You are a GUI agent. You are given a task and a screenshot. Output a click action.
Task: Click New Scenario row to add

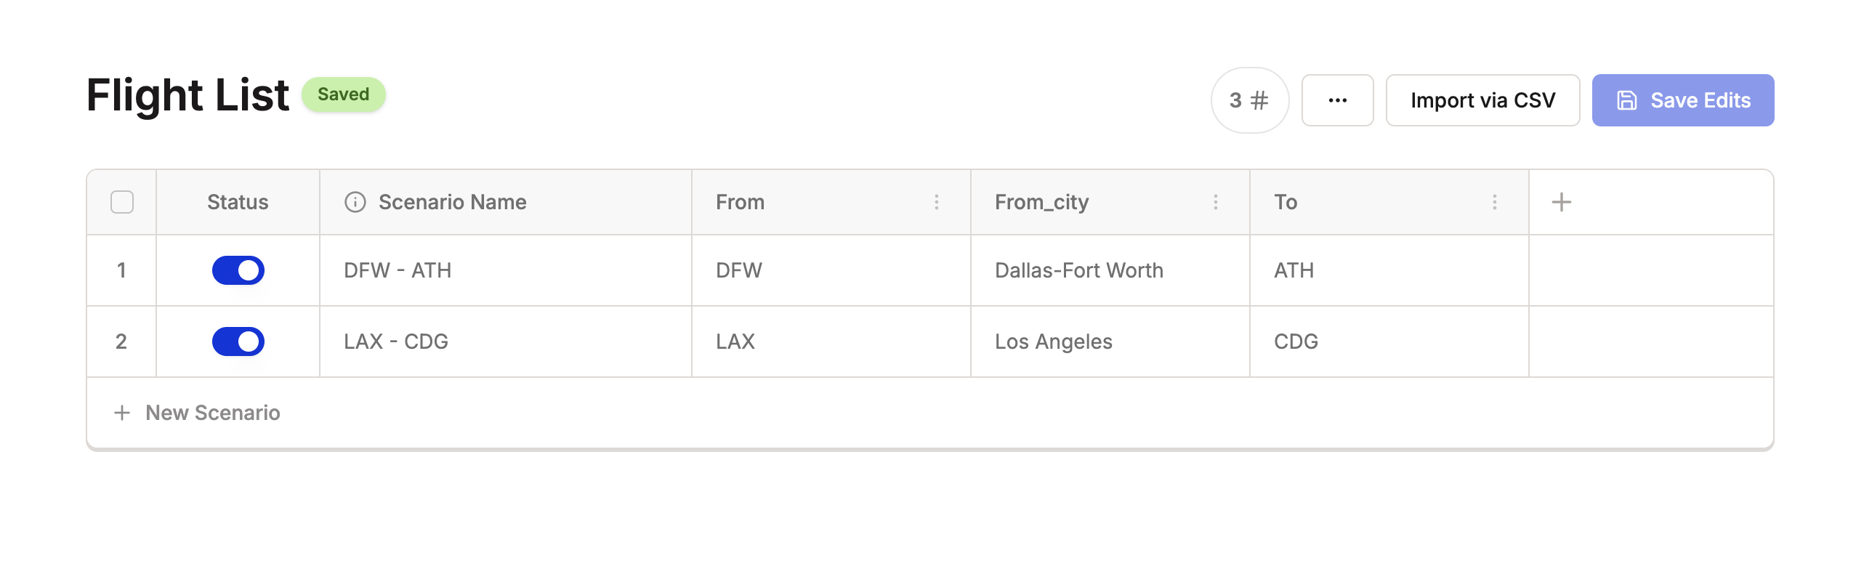(212, 413)
